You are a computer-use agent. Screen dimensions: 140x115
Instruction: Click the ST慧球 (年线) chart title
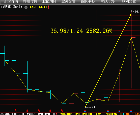[x=11, y=7]
